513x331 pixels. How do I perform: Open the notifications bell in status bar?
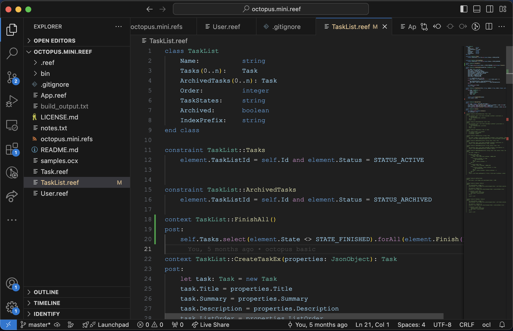tap(502, 325)
